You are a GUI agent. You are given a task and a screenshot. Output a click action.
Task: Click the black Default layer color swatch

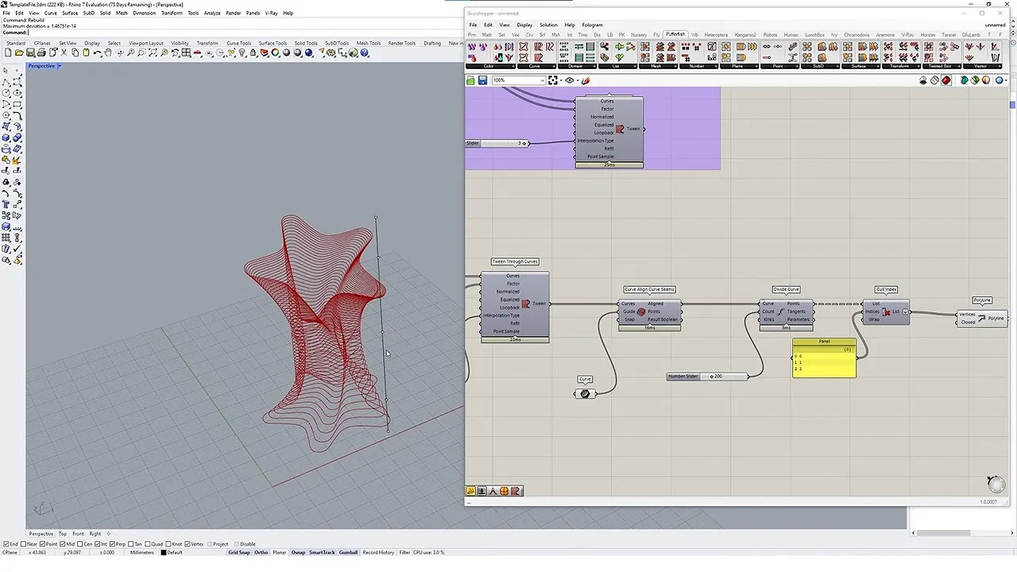164,552
